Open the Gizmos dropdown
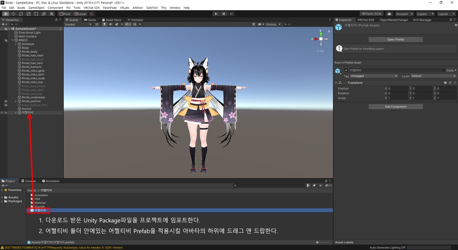Image resolution: width=458 pixels, height=250 pixels. (x=273, y=24)
